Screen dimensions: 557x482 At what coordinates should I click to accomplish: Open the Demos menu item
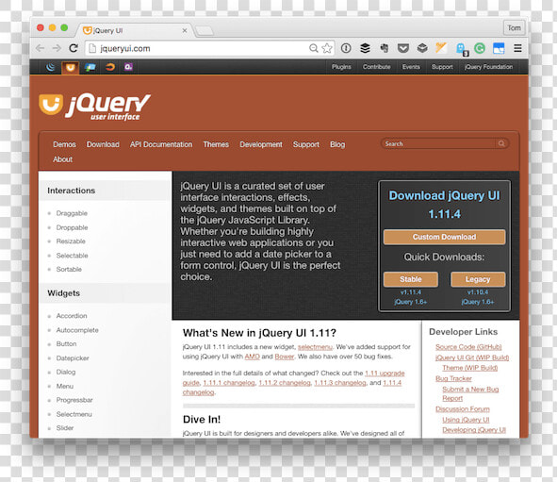coord(64,144)
